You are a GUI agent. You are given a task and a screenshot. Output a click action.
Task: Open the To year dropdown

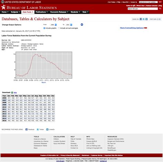click(69, 25)
